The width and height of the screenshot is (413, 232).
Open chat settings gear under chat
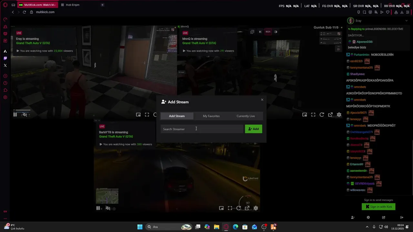point(368,217)
